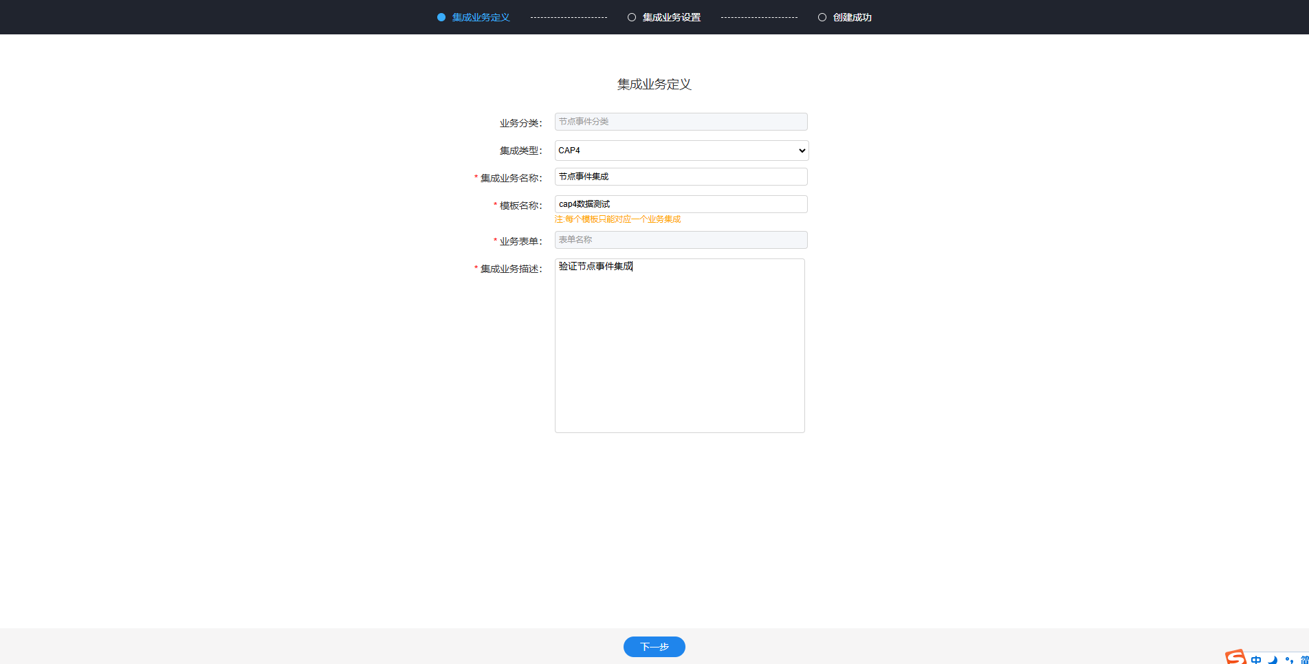Click the moon icon in the IME bar
1309x664 pixels.
1273,660
